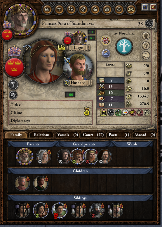Click the large red three-crowns Scandinavia crest

coord(14,67)
